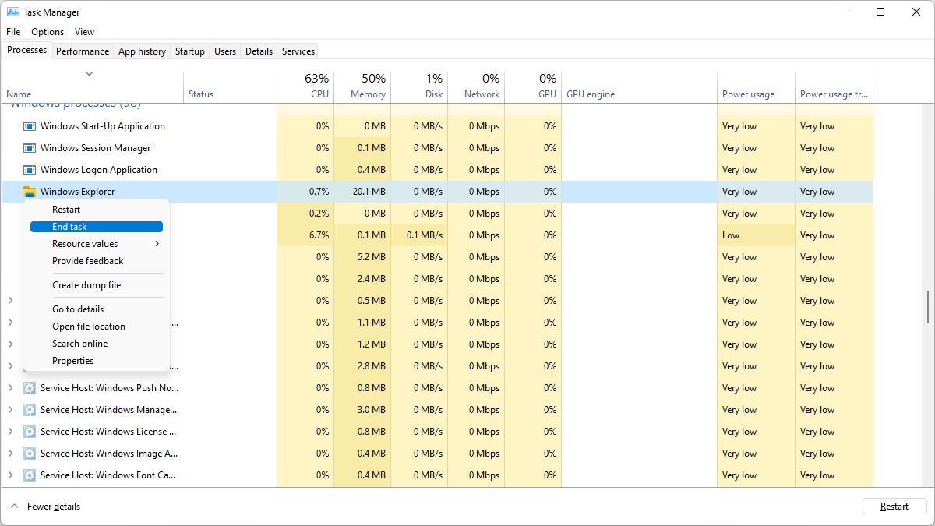Open the Resource values submenu arrow
This screenshot has height=526, width=935.
coord(157,244)
